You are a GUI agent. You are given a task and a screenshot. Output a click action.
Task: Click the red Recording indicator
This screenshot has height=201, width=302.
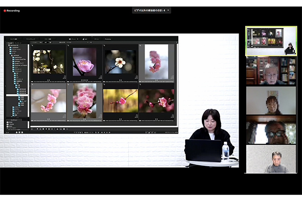point(12,10)
